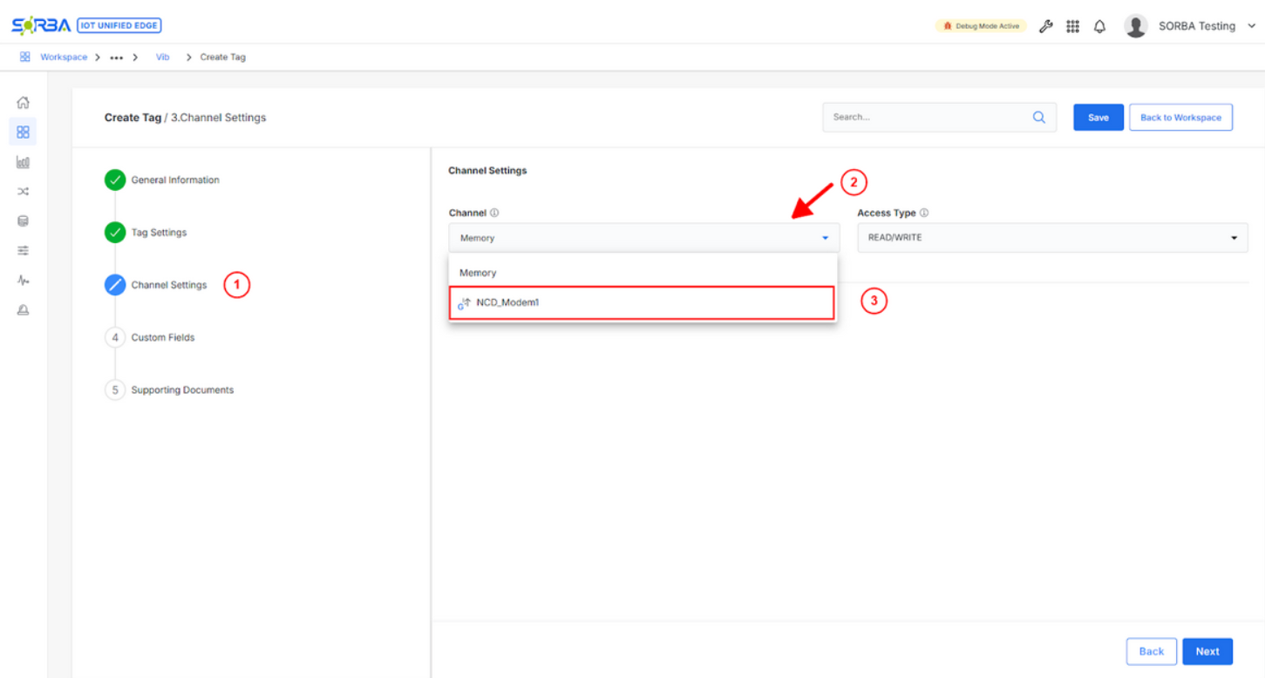The image size is (1265, 678).
Task: Click the notification bell icon
Action: click(x=1099, y=26)
